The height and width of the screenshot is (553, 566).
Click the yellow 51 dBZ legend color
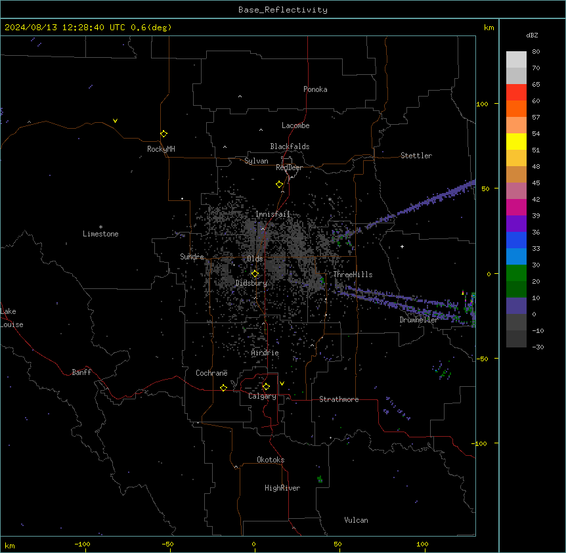pyautogui.click(x=516, y=141)
